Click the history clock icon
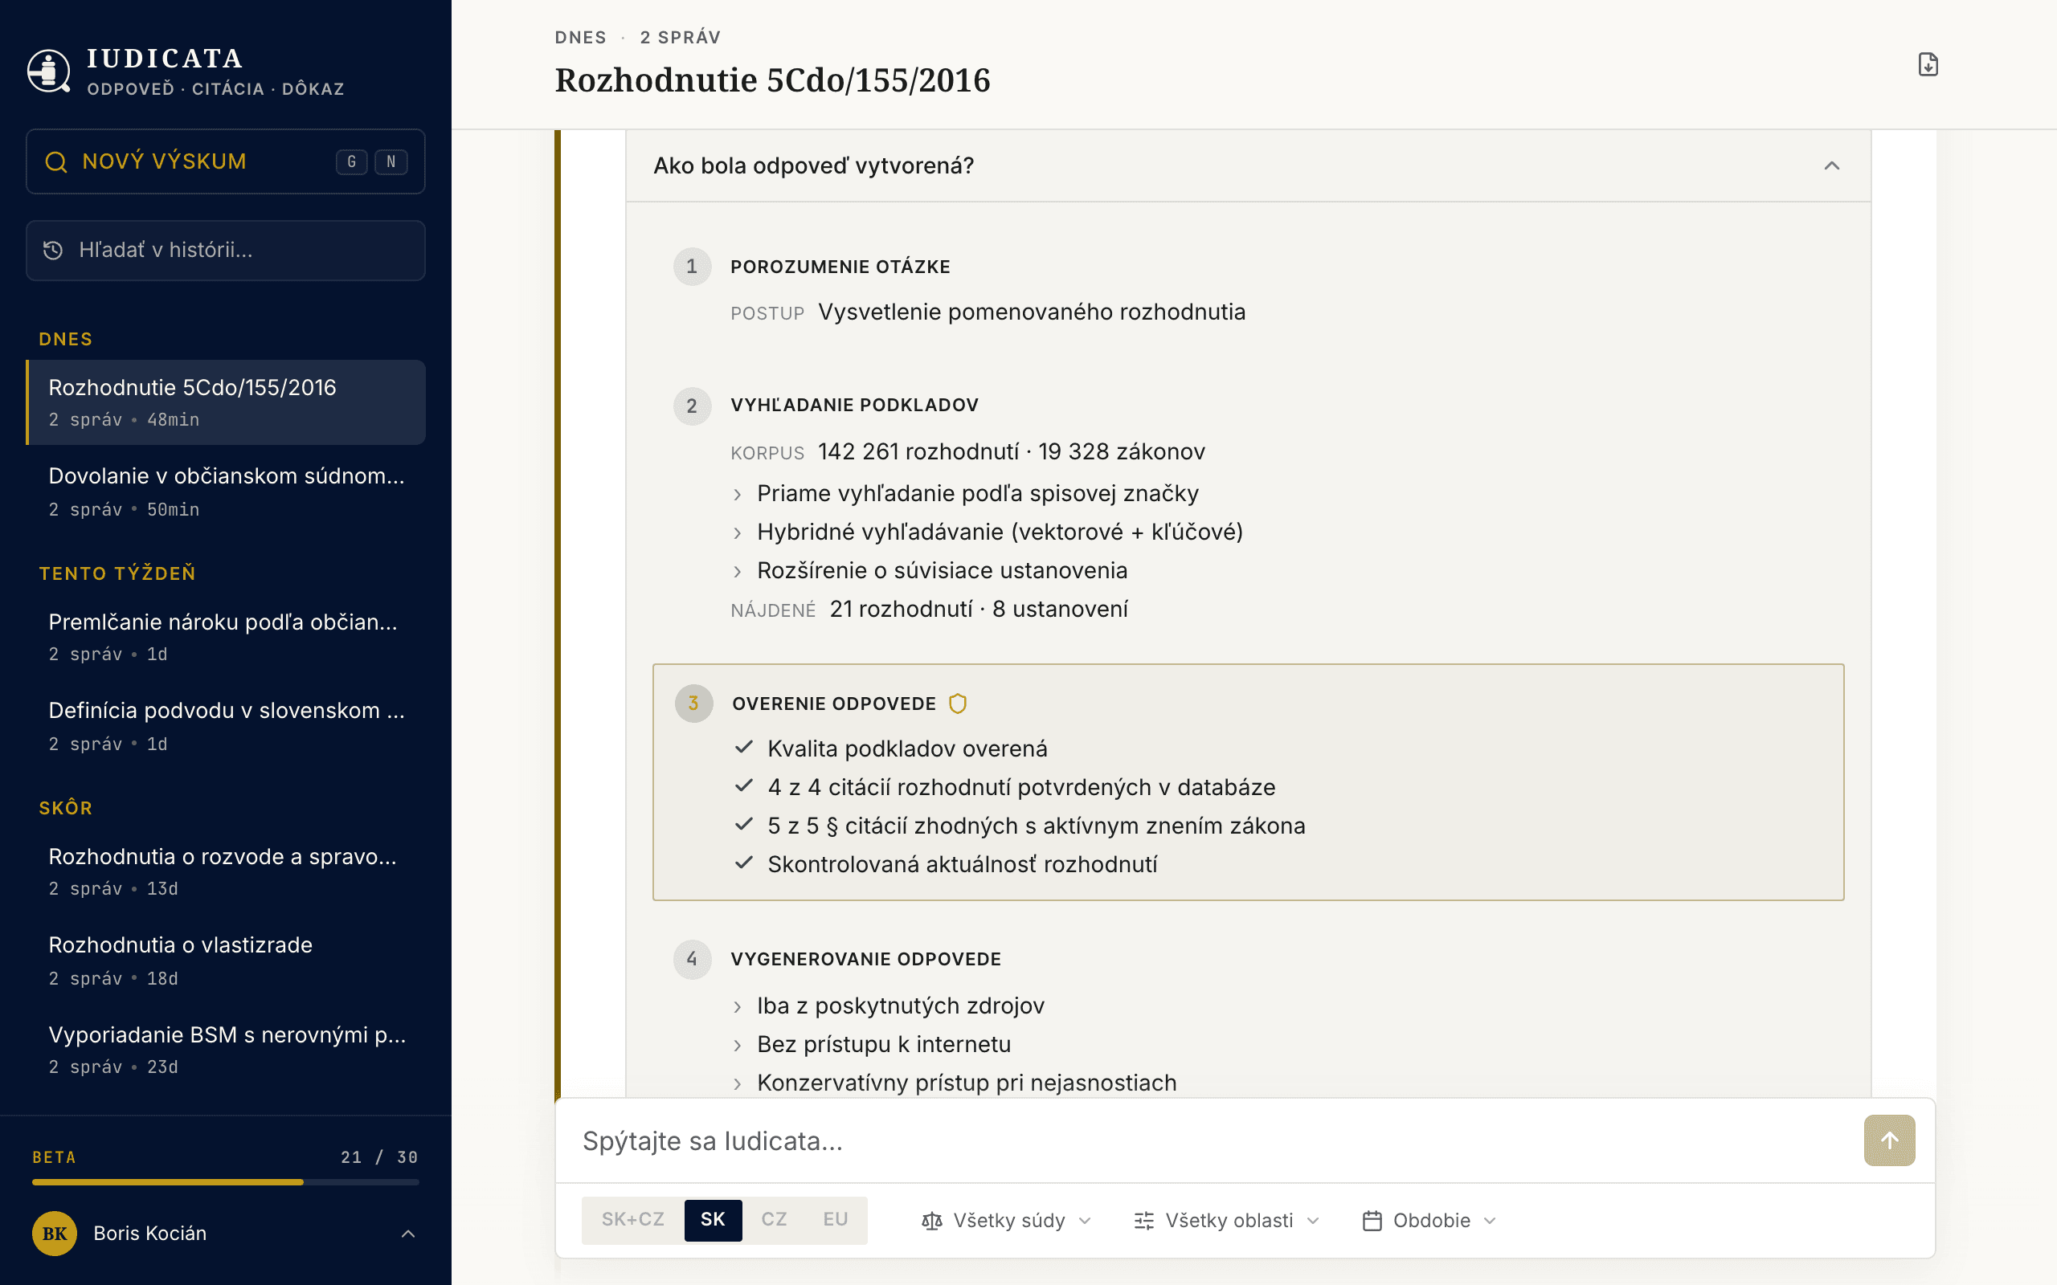 click(54, 250)
